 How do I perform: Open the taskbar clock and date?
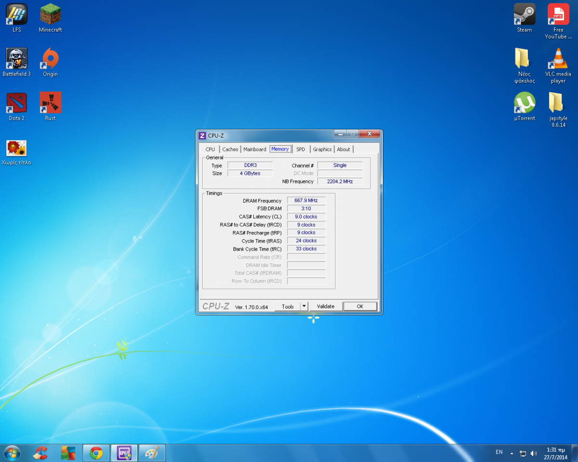coord(556,453)
